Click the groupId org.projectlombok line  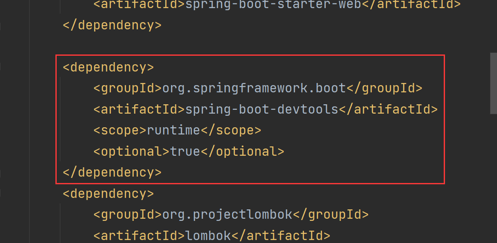point(231,214)
